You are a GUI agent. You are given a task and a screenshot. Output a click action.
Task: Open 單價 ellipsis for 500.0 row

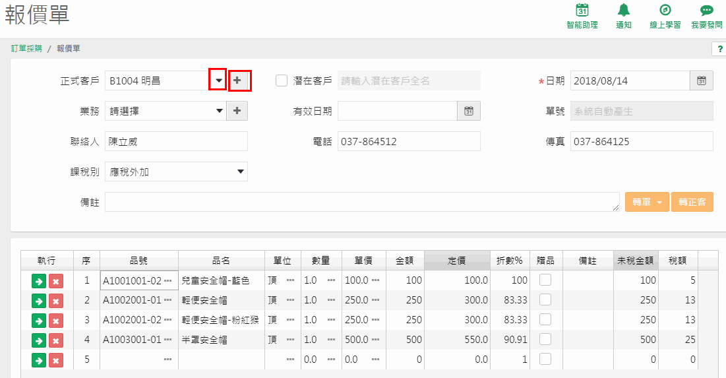click(375, 340)
